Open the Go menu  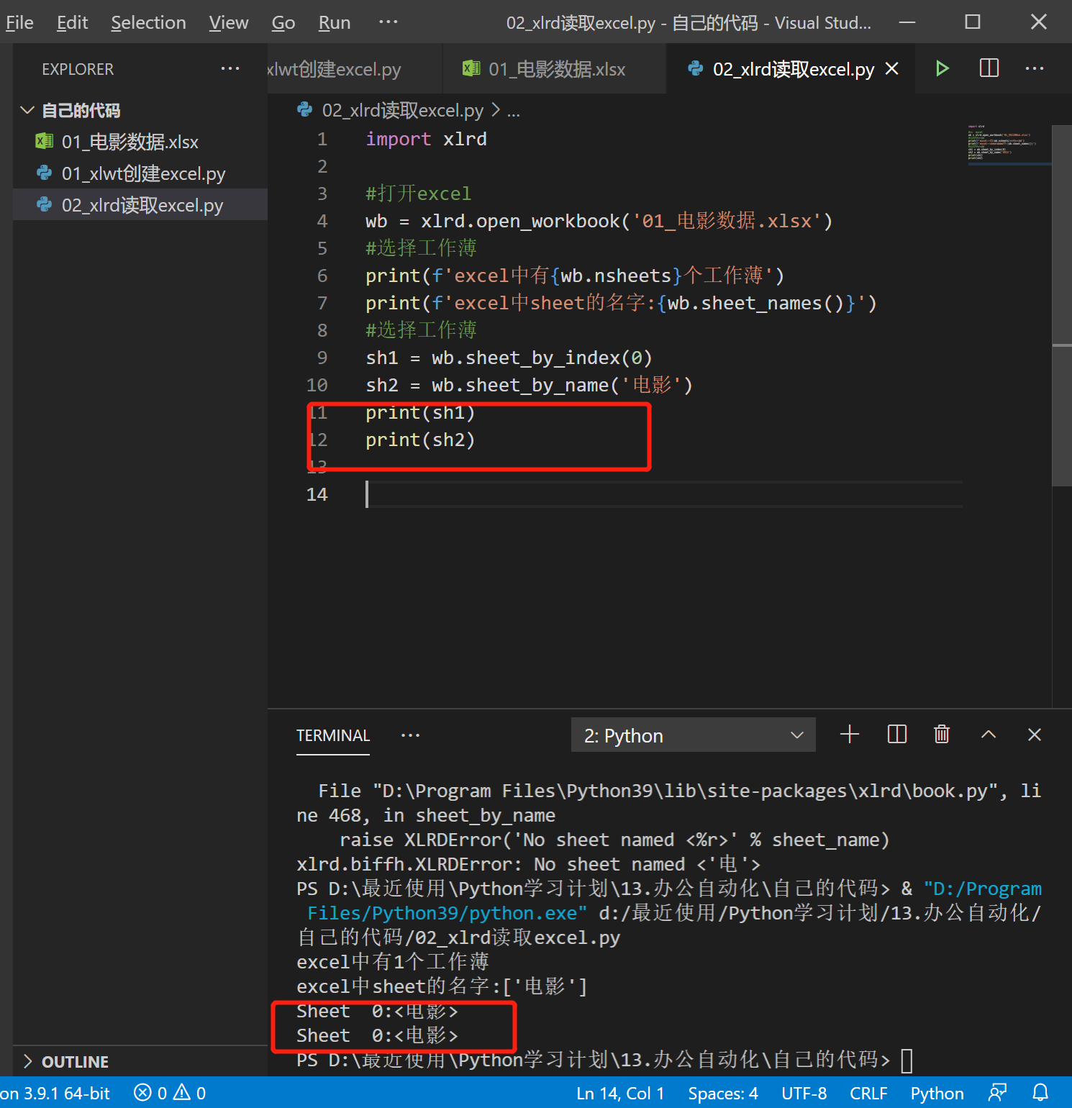[283, 22]
